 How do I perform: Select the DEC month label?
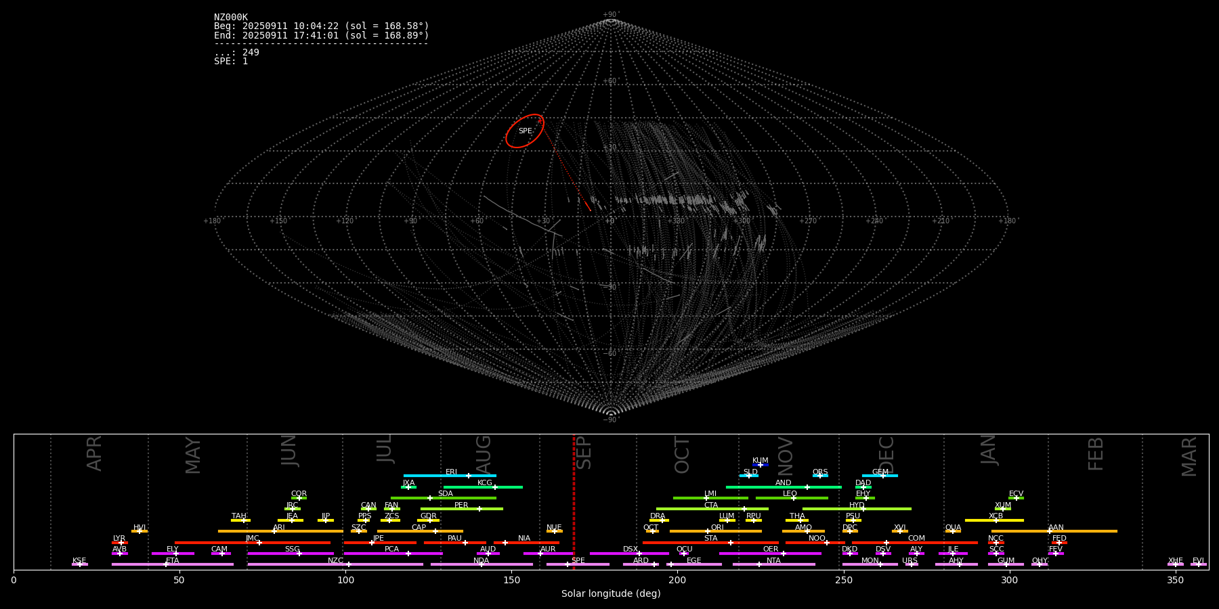(x=886, y=455)
